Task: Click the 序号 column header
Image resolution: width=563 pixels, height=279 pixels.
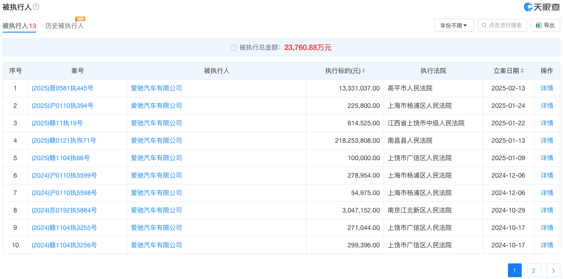Action: [15, 71]
